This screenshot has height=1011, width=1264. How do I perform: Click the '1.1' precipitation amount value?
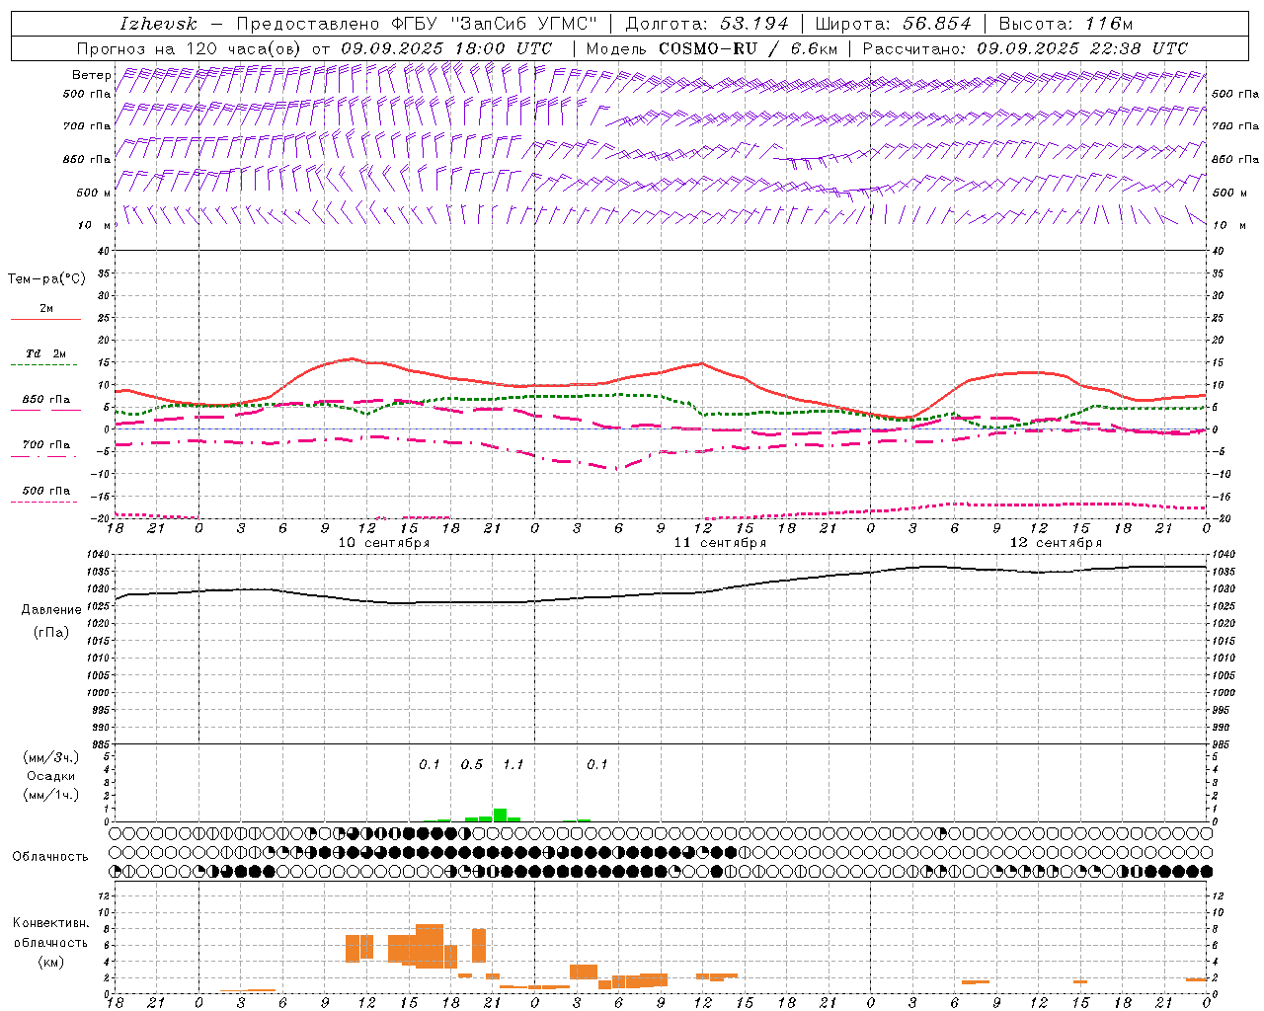(x=513, y=765)
